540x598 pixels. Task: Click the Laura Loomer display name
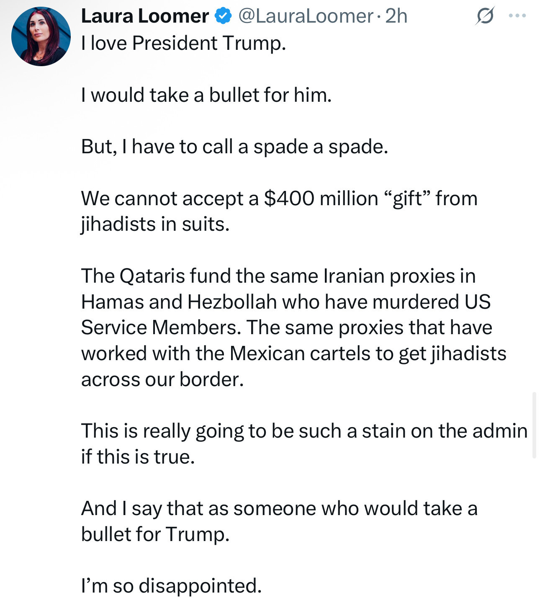pyautogui.click(x=145, y=16)
